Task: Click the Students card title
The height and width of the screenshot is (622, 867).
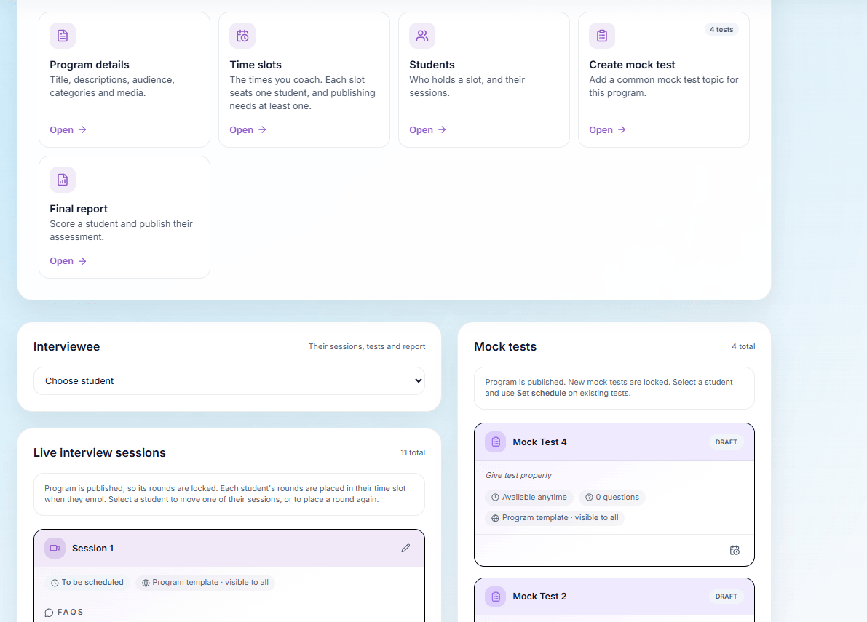Action: (x=432, y=65)
